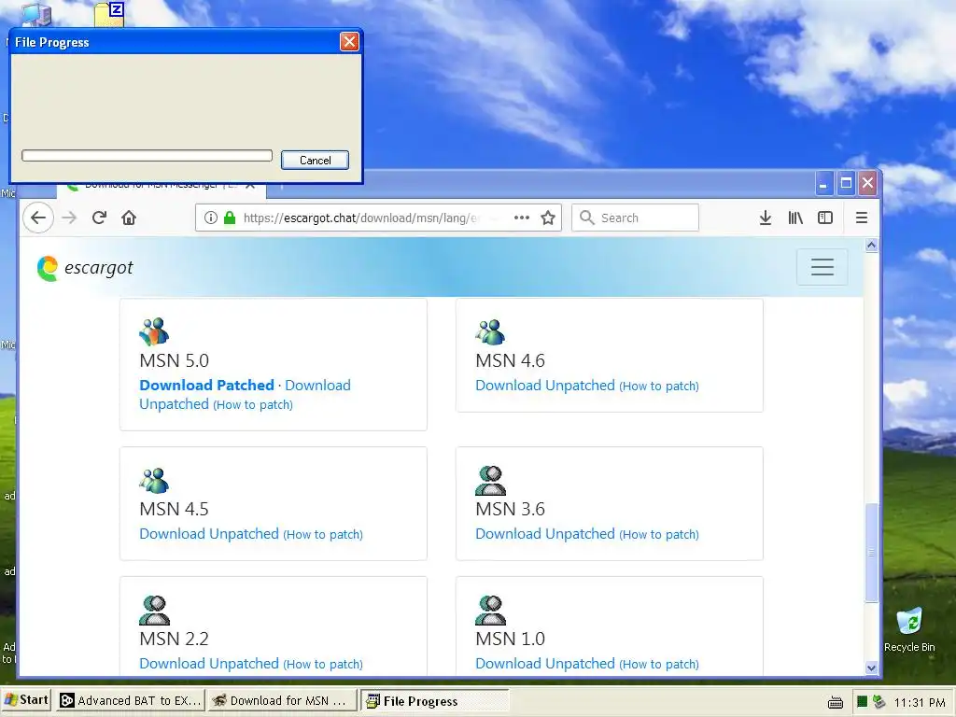Click the MSN 4.6 messenger icon
Screen dimensions: 956x717
point(490,331)
